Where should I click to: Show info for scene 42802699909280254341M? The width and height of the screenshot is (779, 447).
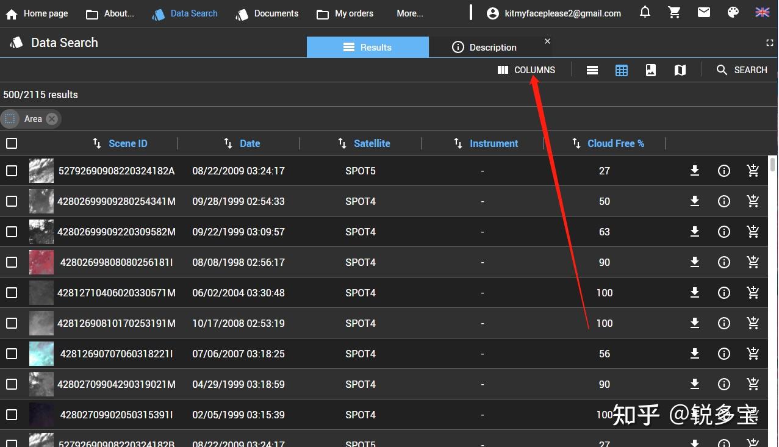pyautogui.click(x=724, y=201)
